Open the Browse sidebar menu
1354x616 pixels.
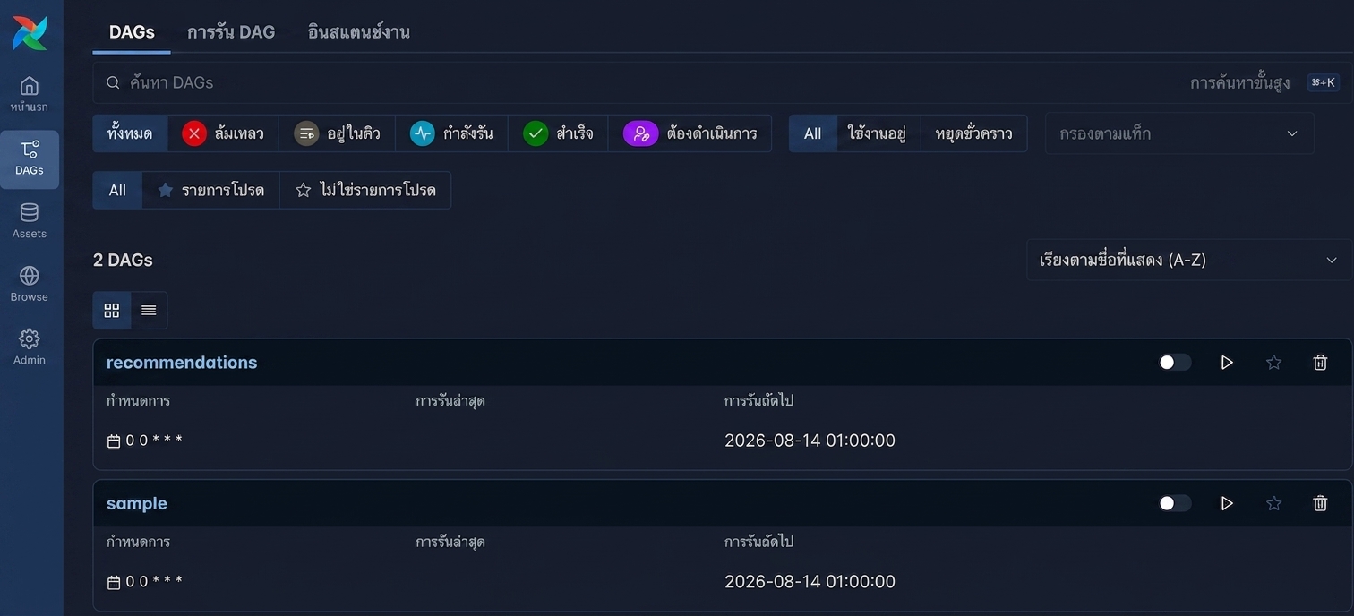(x=30, y=285)
